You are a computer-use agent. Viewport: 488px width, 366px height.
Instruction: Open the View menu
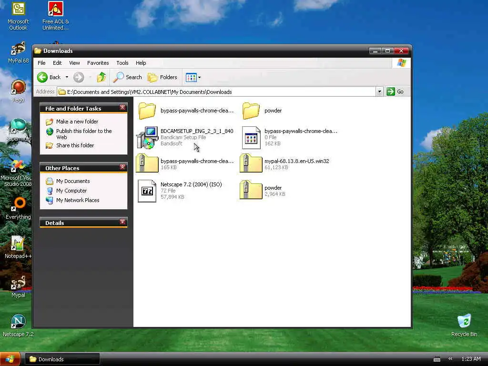[74, 63]
